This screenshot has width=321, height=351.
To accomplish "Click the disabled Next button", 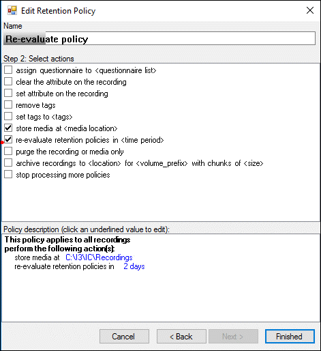I will click(233, 336).
